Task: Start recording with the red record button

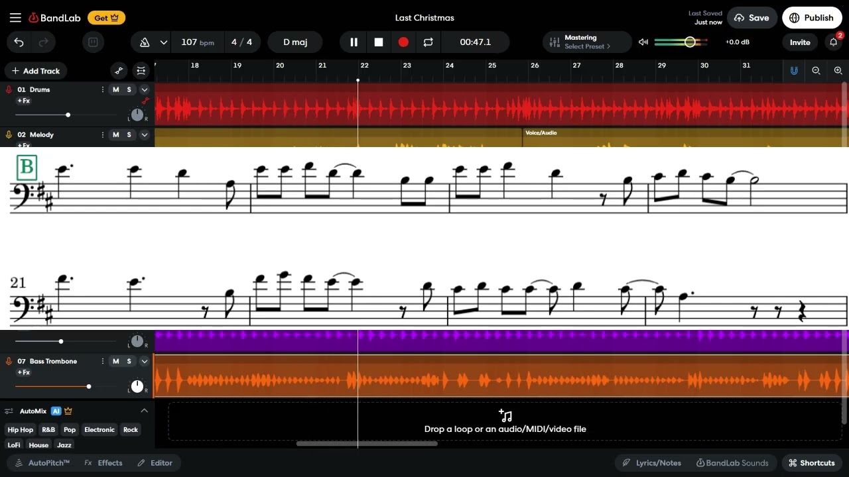Action: [x=403, y=42]
